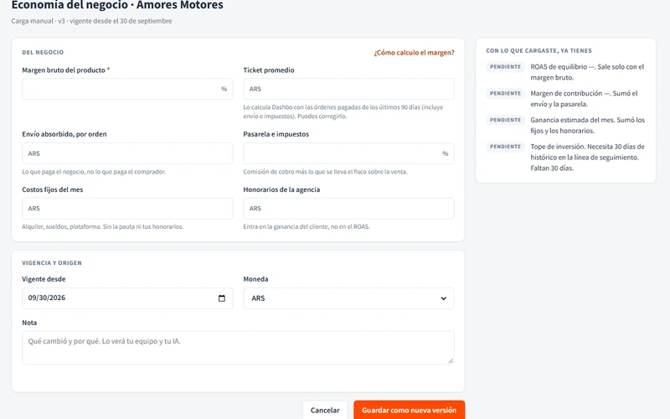
Task: Click the 'Moneda' field label
Action: point(255,279)
